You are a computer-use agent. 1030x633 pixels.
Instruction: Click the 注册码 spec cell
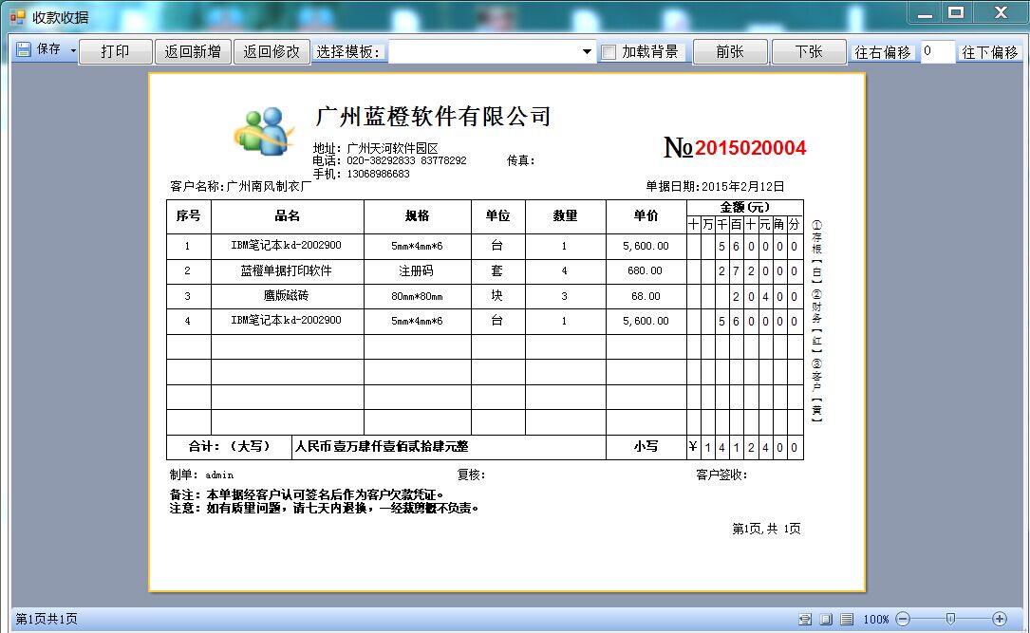(417, 270)
